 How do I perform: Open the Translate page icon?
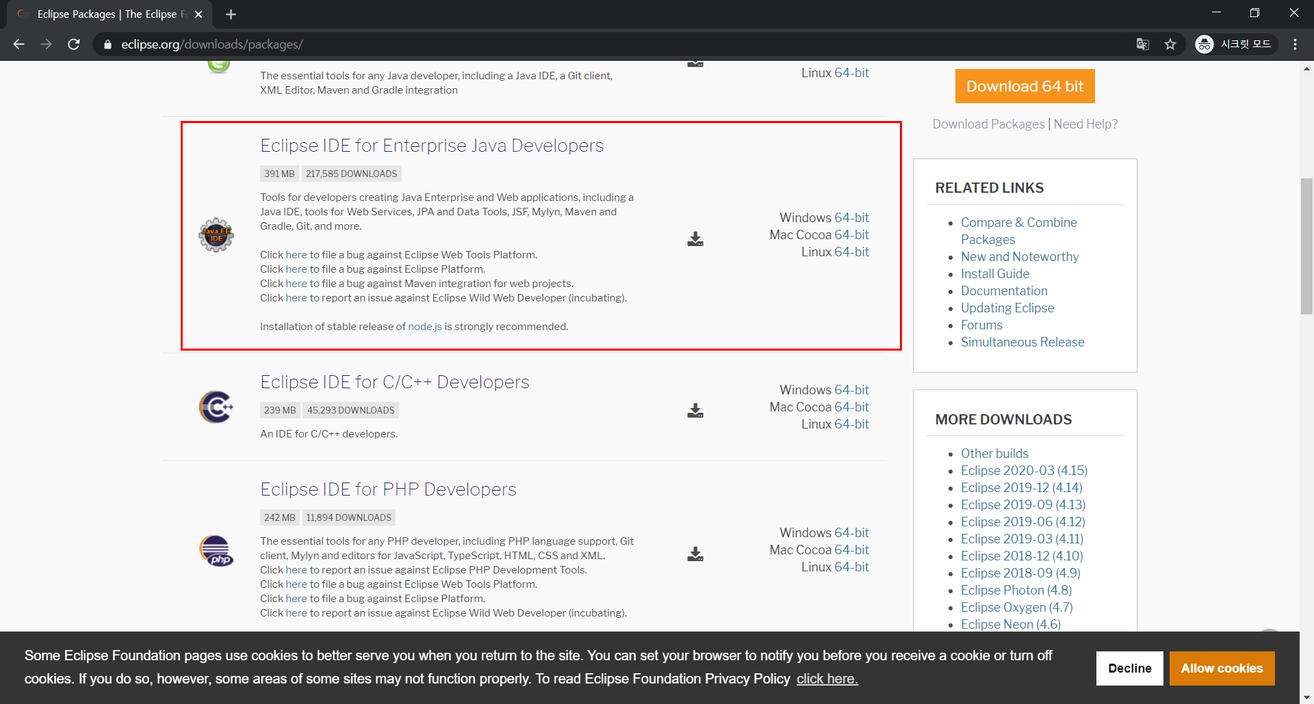1143,44
